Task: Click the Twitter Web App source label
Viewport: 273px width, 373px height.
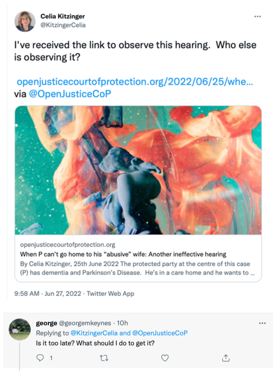Action: tap(110, 294)
